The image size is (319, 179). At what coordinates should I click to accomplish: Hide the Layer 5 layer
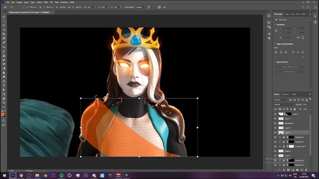click(x=275, y=118)
